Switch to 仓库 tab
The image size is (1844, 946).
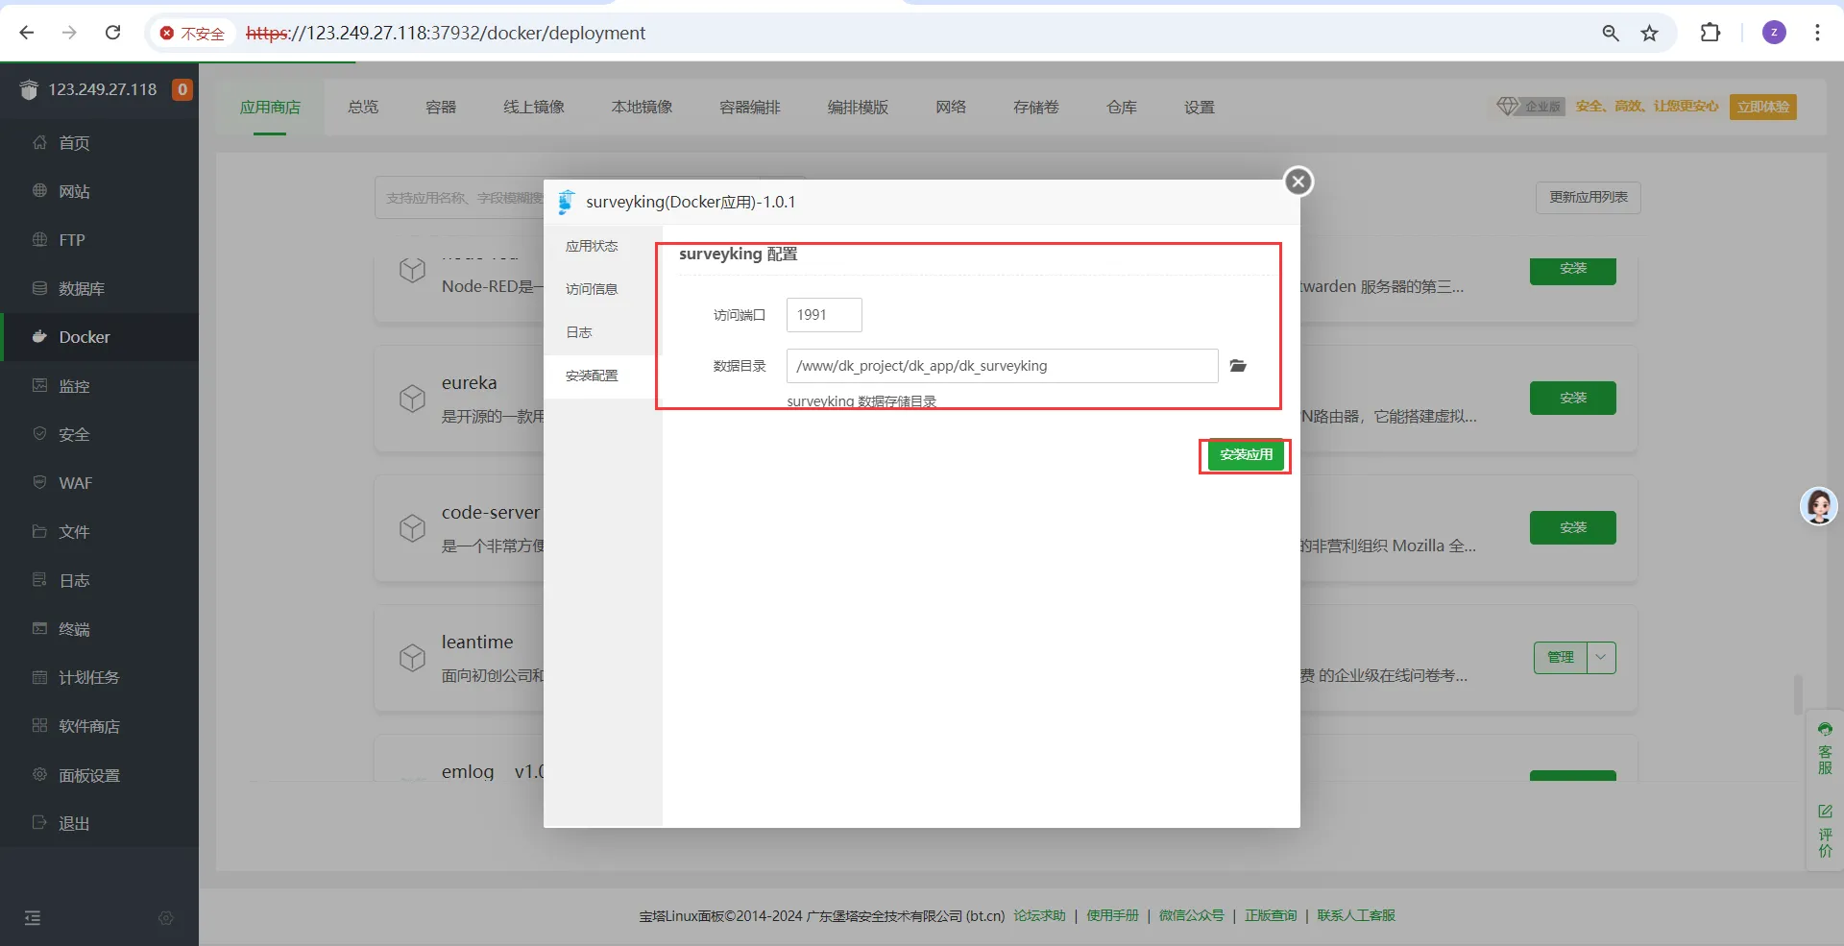tap(1122, 107)
